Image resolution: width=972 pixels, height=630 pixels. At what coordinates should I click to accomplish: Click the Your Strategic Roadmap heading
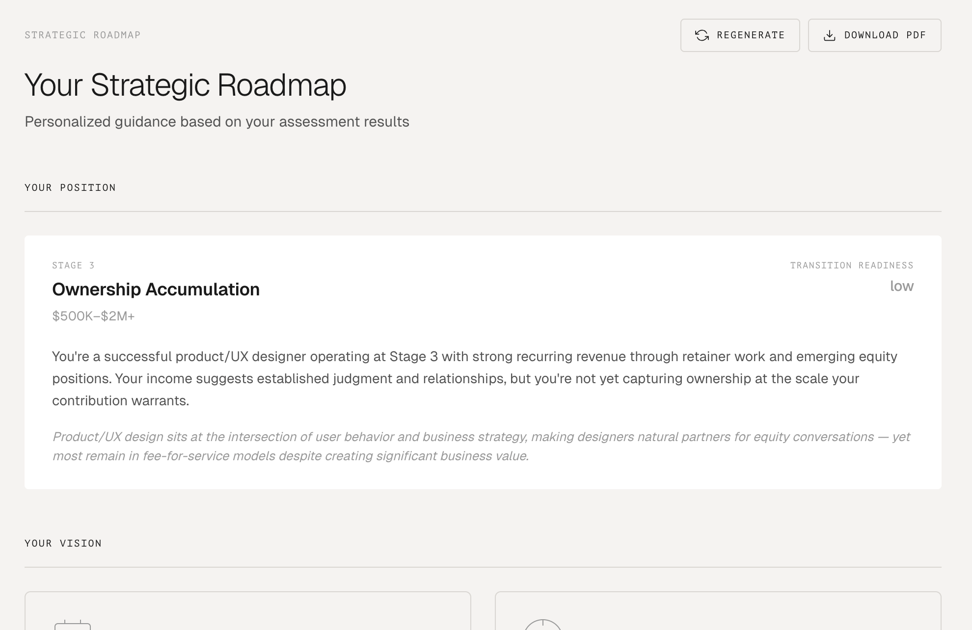tap(185, 85)
